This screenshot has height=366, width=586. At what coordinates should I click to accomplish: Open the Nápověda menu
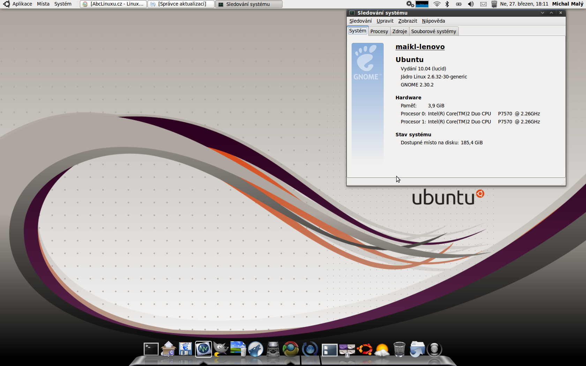pos(434,21)
